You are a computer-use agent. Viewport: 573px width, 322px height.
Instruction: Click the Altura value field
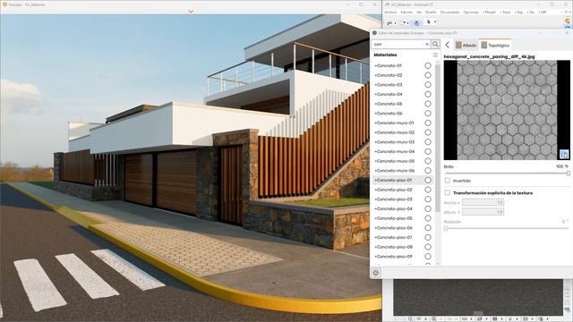tap(483, 212)
